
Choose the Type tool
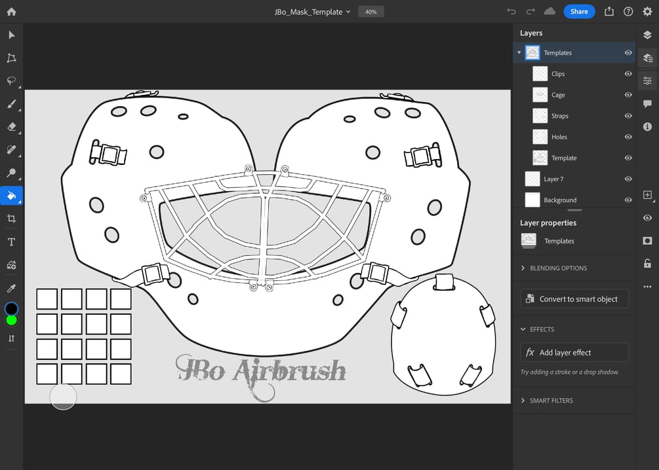pyautogui.click(x=11, y=242)
